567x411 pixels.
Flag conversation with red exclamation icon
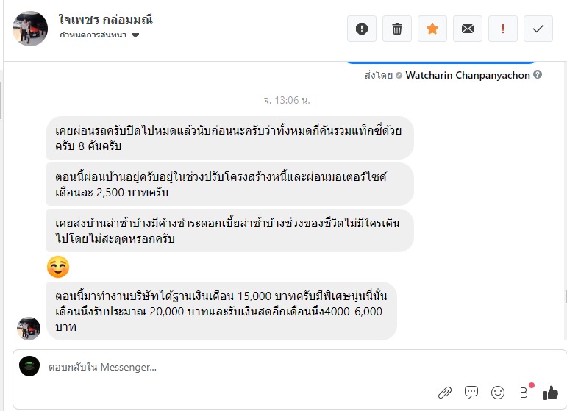coord(503,29)
